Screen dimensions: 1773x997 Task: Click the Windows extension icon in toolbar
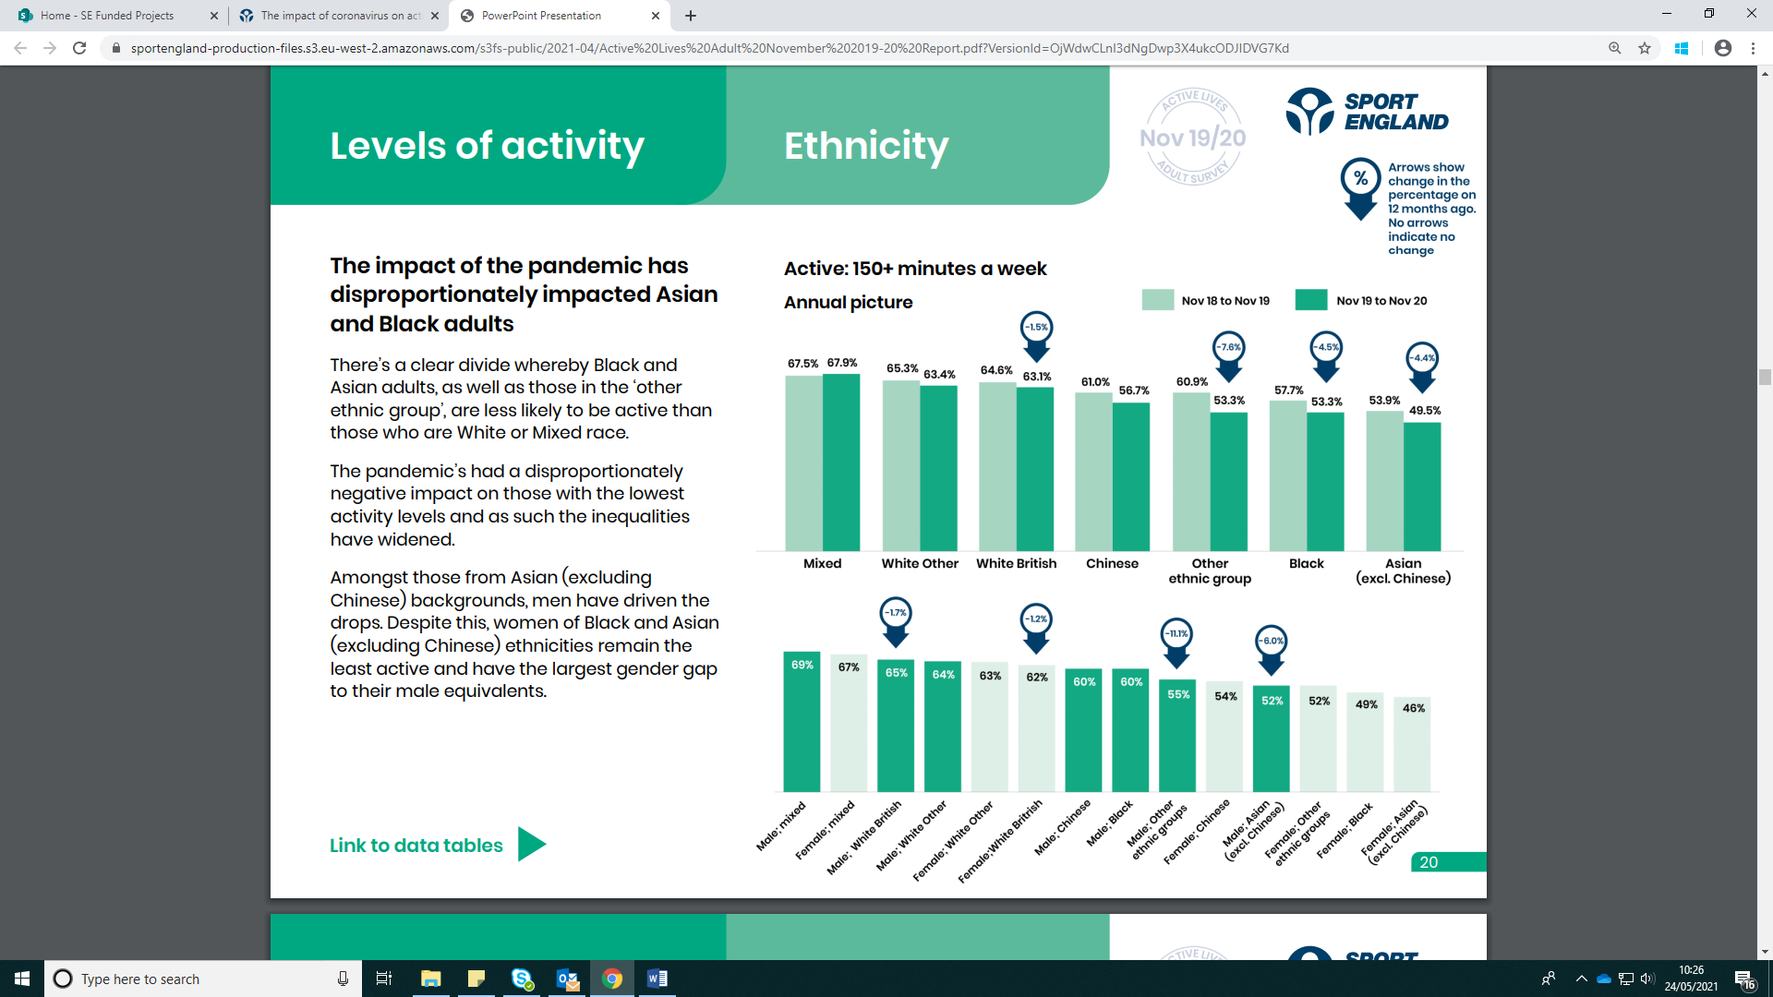[x=1682, y=48]
